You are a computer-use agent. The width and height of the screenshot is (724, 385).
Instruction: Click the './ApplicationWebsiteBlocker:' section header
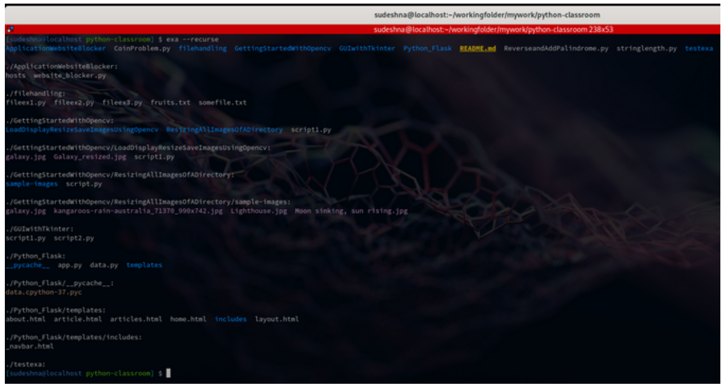point(62,67)
